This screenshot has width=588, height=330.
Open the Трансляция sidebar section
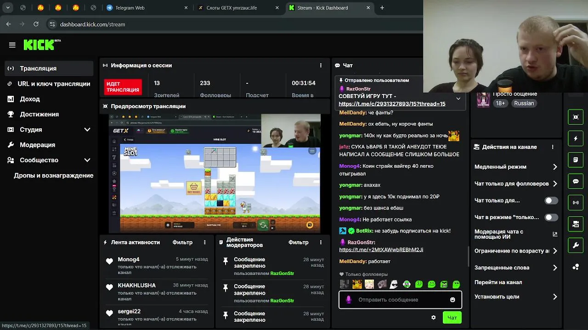[x=49, y=68]
